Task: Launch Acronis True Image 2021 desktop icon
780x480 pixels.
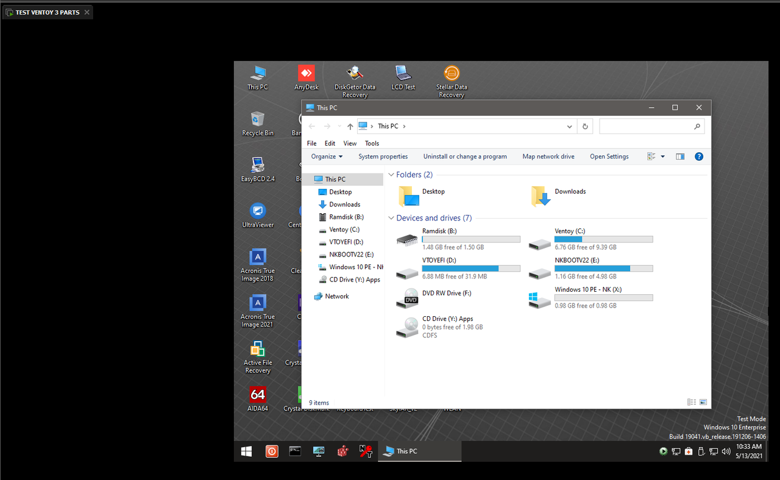Action: (258, 311)
